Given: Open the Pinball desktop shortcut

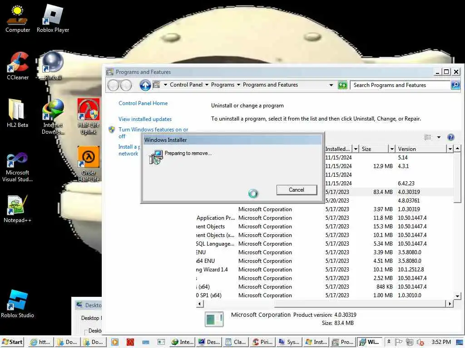Looking at the screenshot, I should [53, 66].
